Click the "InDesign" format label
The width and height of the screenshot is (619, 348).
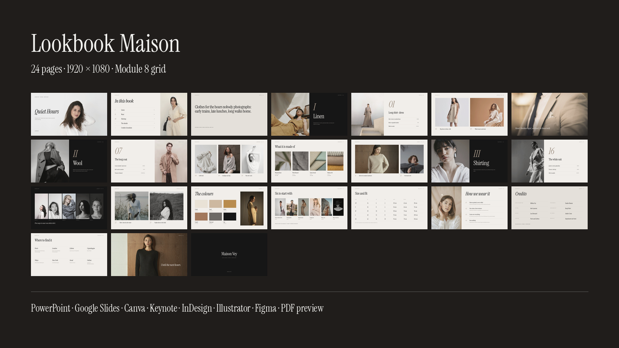click(197, 308)
